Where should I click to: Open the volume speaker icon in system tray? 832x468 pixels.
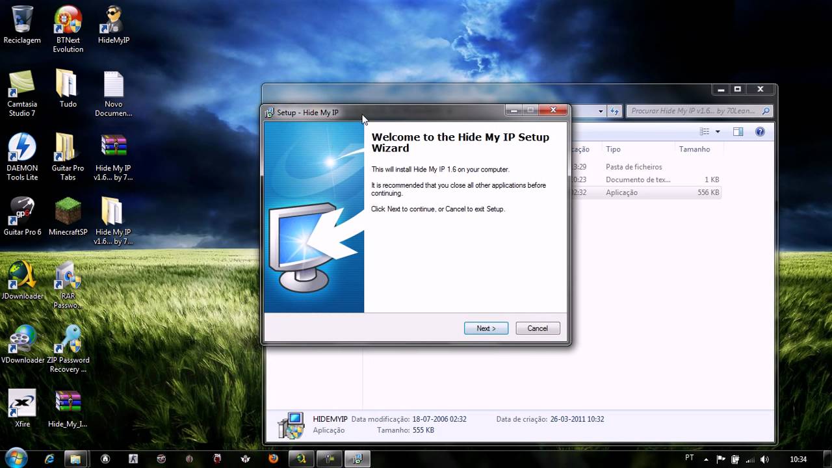[x=765, y=459]
